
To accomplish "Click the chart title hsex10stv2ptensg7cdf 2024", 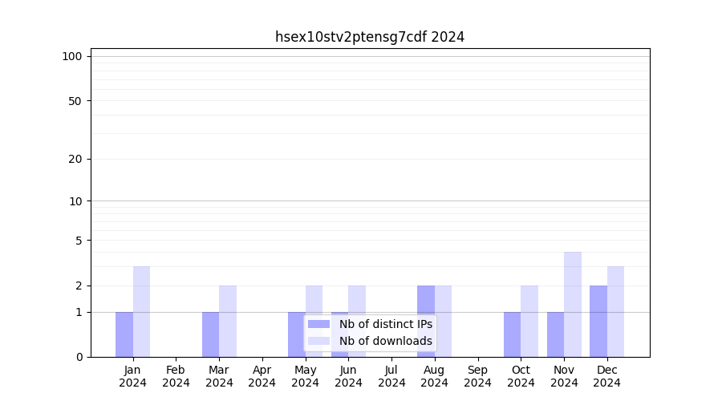I will (370, 37).
